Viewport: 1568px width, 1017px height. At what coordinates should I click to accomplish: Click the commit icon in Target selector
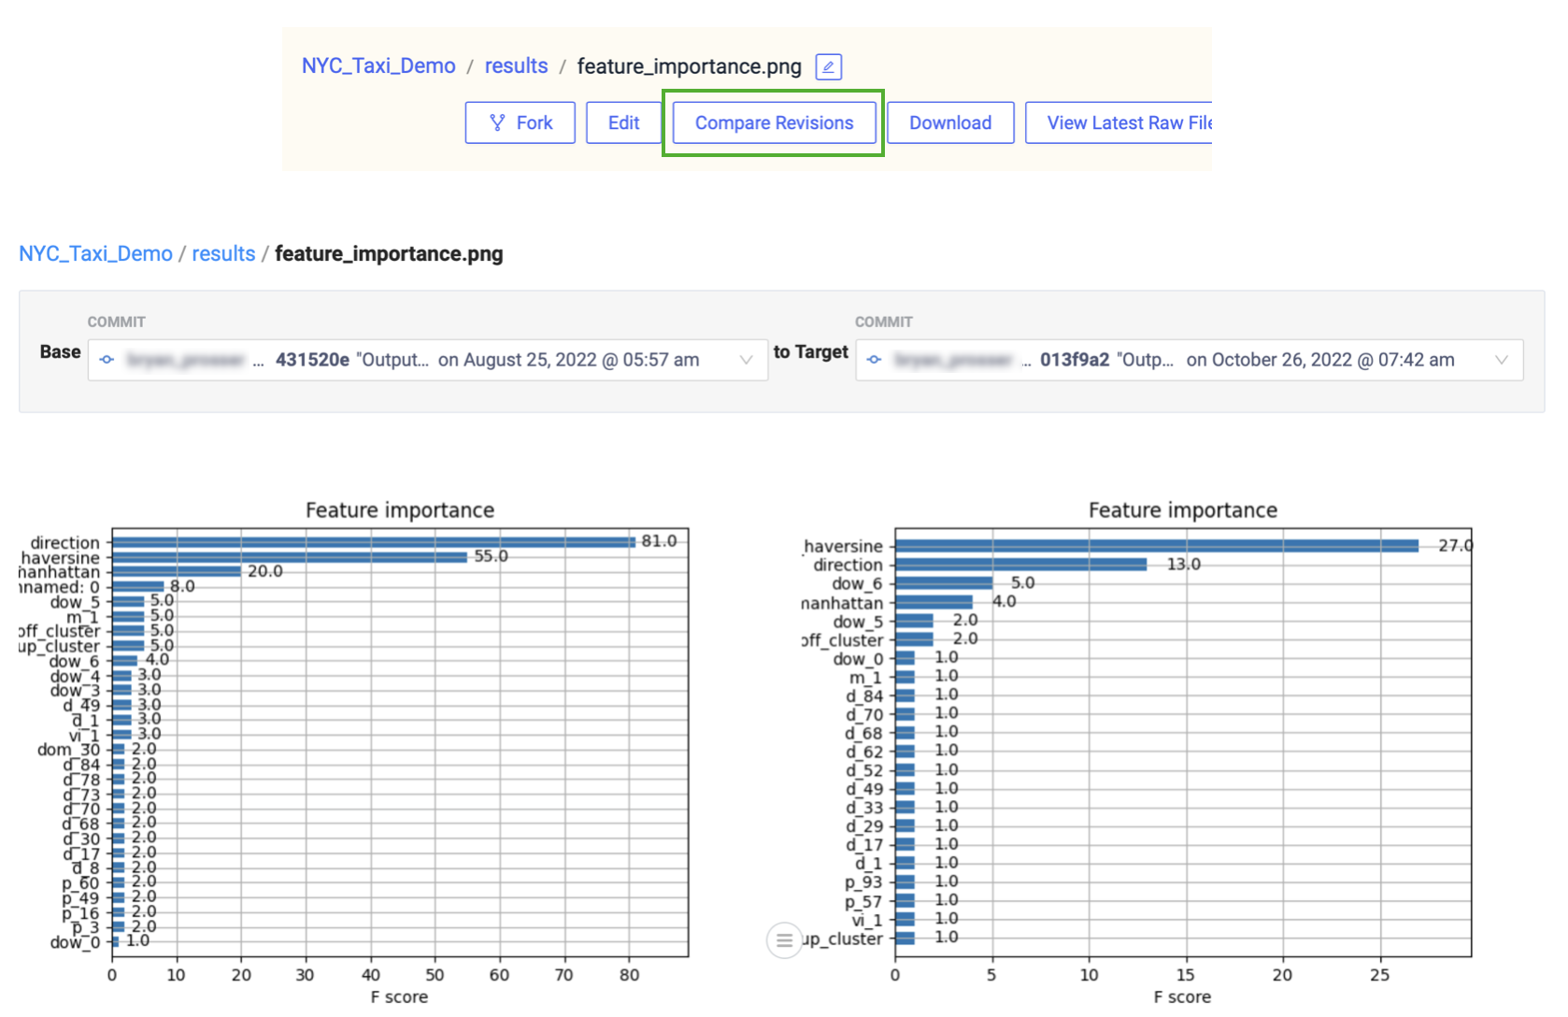coord(874,360)
